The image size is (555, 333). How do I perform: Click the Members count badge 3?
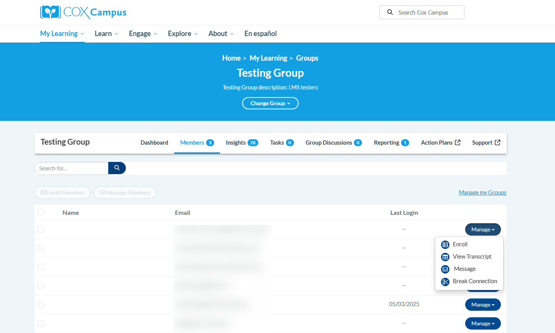pyautogui.click(x=210, y=143)
